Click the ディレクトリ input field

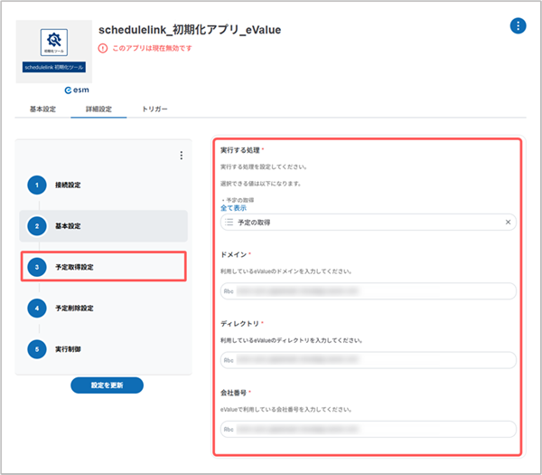[369, 360]
